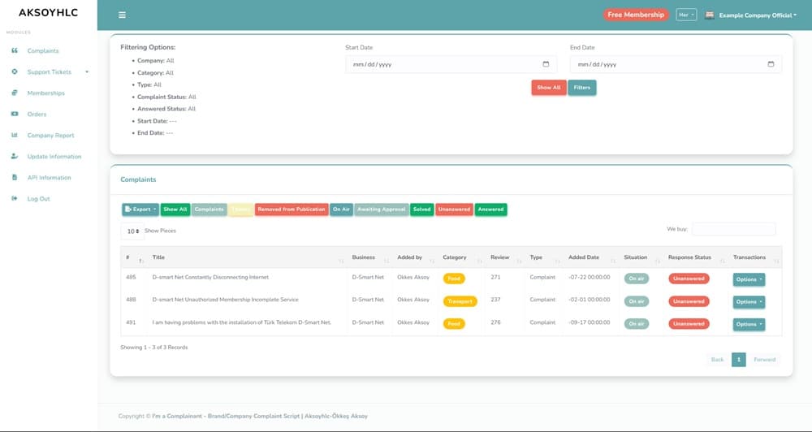This screenshot has width=812, height=432.
Task: Open the Start Date calendar picker icon
Action: point(546,64)
